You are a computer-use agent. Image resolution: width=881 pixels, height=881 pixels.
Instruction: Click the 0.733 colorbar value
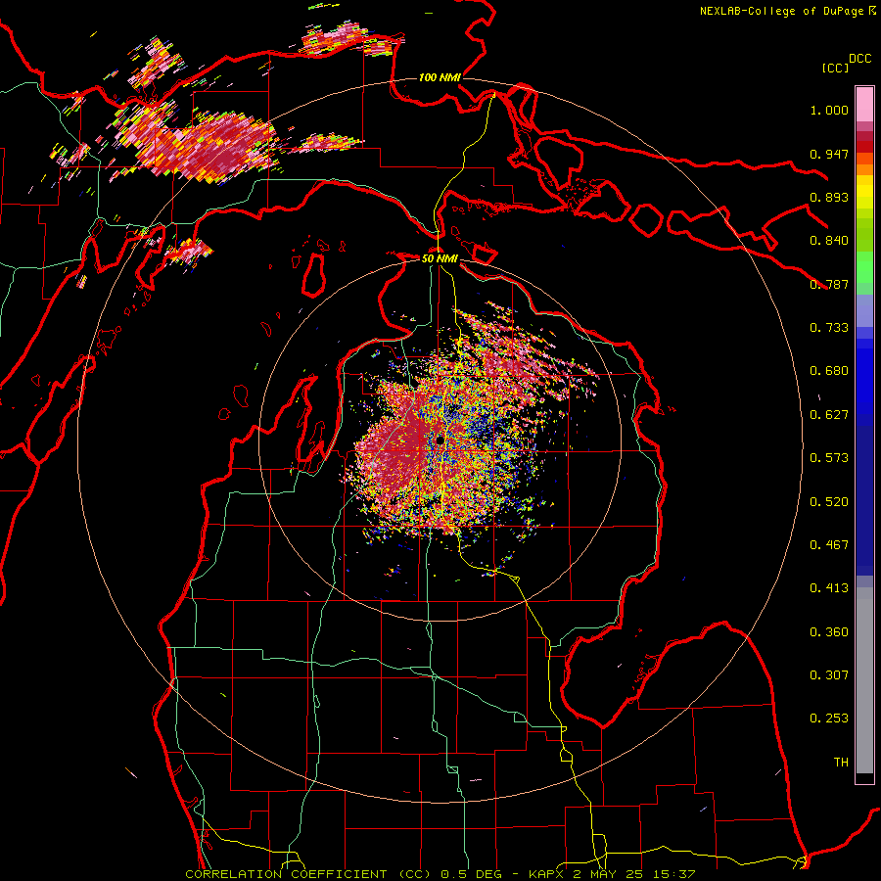click(829, 328)
